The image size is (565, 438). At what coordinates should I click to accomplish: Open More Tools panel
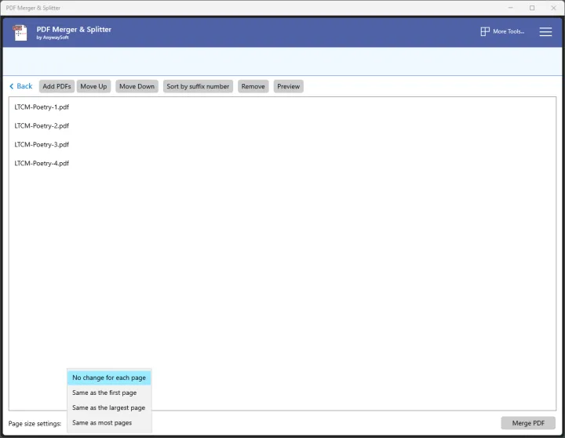pos(502,32)
